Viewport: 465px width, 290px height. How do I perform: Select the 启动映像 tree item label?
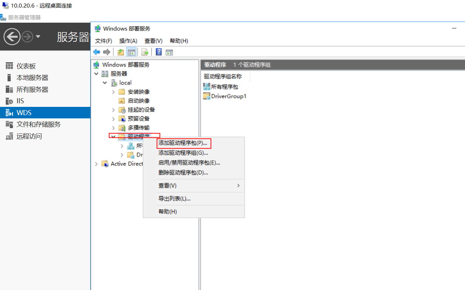point(139,101)
